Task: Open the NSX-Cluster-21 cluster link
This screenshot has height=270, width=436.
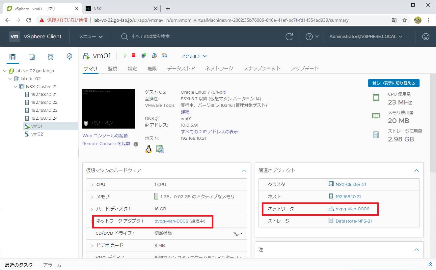Action: pyautogui.click(x=351, y=185)
